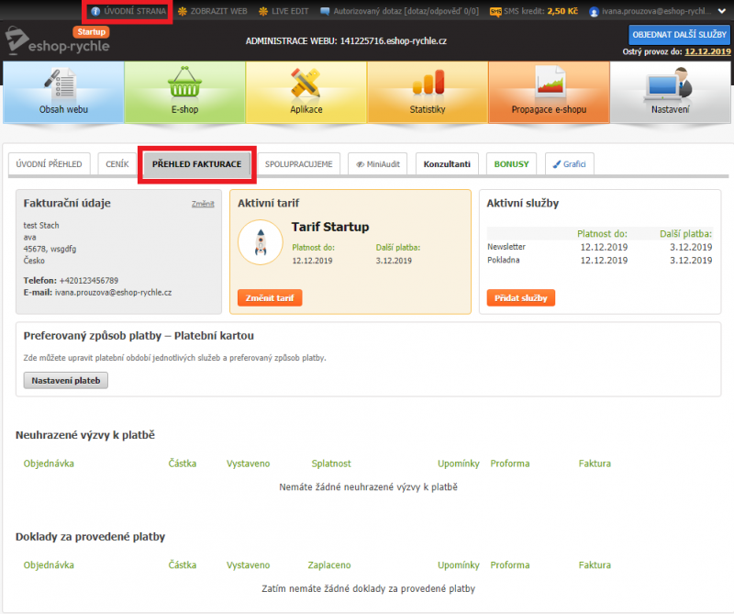Screen dimensions: 734x614
Task: Switch to CENÍK tab
Action: [x=117, y=164]
